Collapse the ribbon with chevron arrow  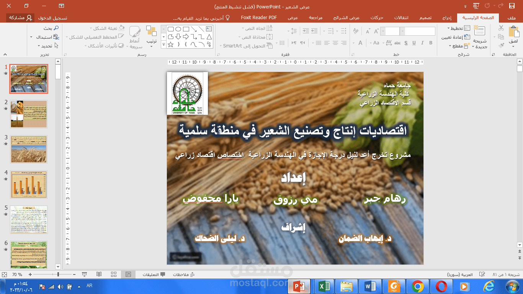(x=5, y=54)
